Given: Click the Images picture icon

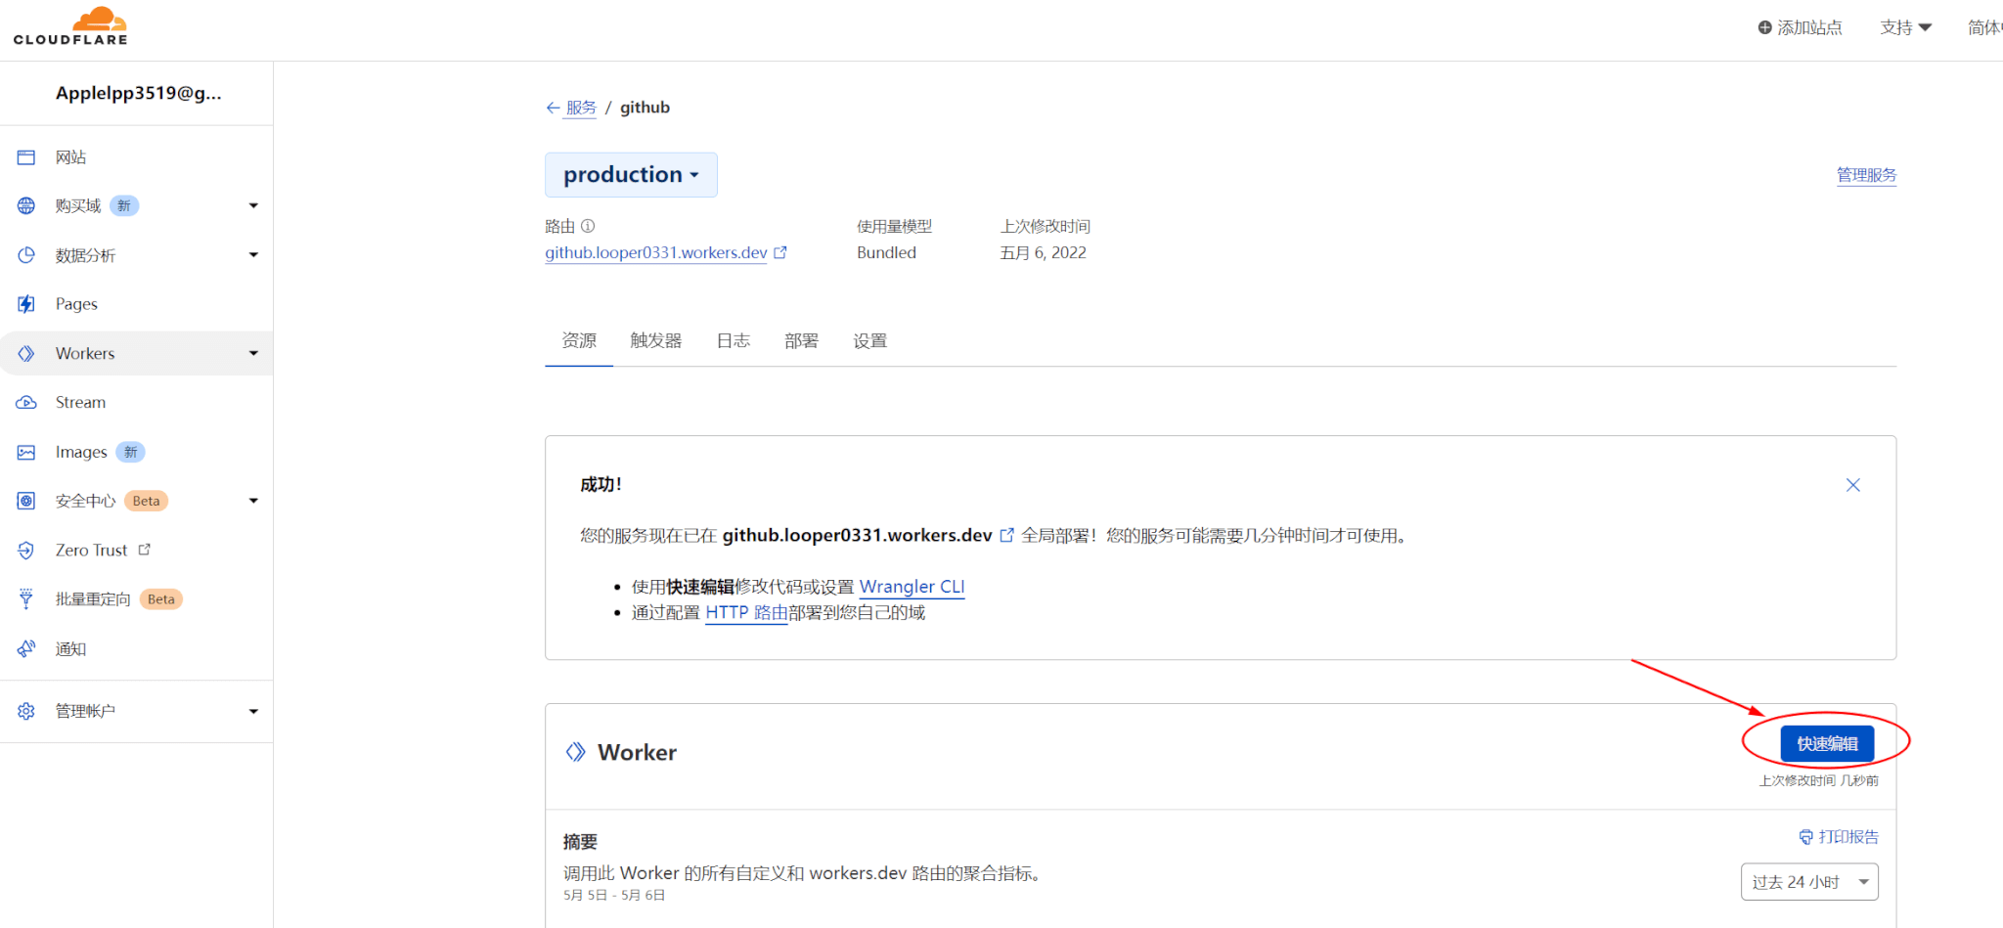Looking at the screenshot, I should [26, 452].
